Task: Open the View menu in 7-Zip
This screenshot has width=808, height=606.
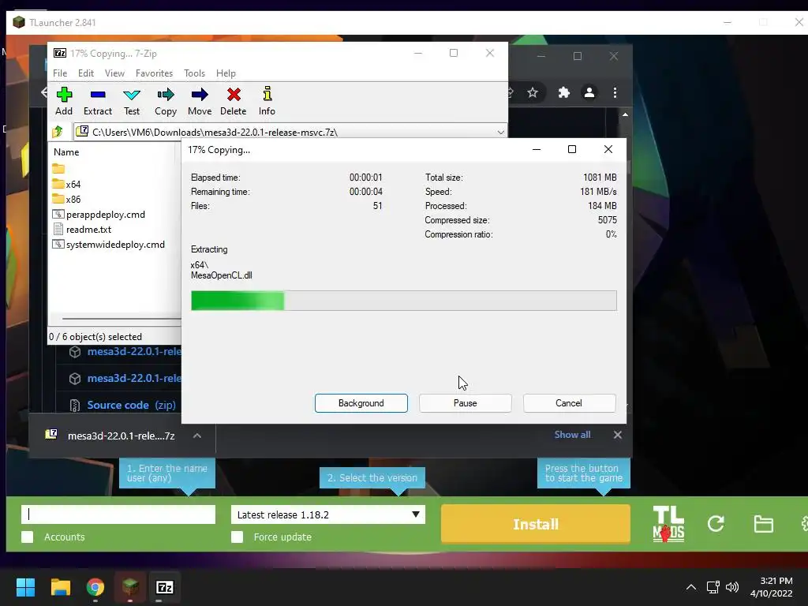Action: point(114,73)
